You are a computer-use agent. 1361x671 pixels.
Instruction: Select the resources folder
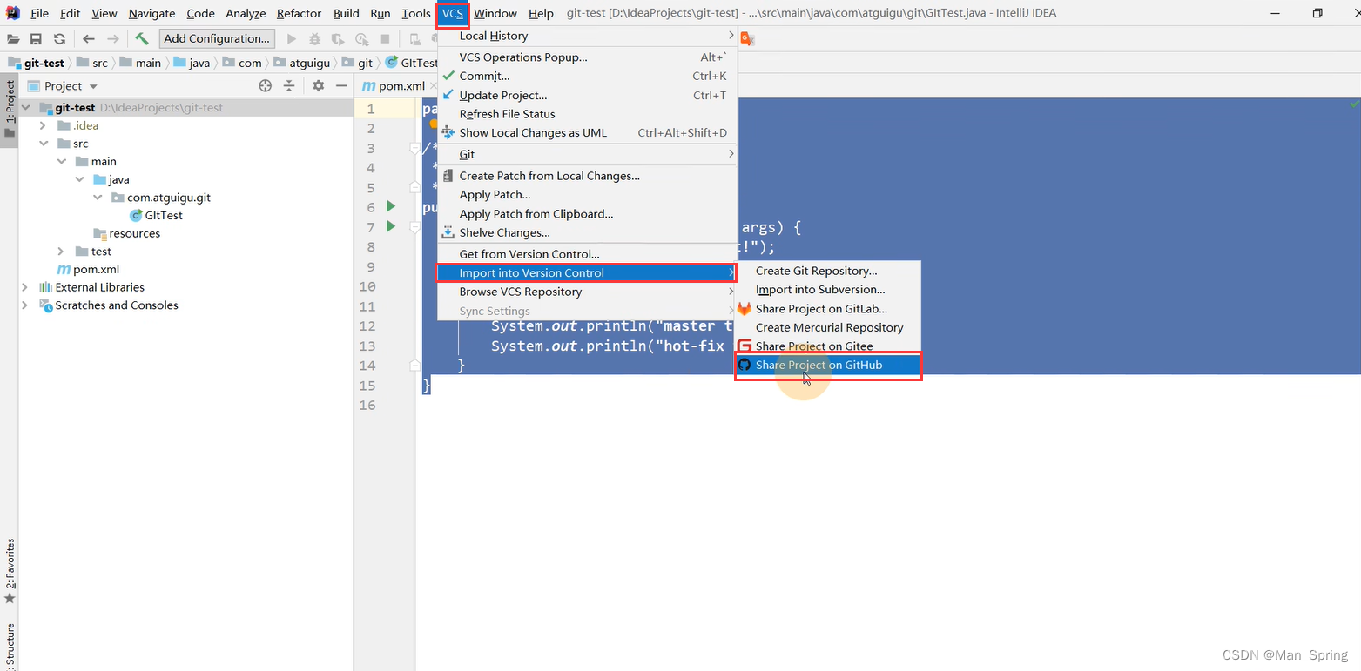[x=127, y=233]
